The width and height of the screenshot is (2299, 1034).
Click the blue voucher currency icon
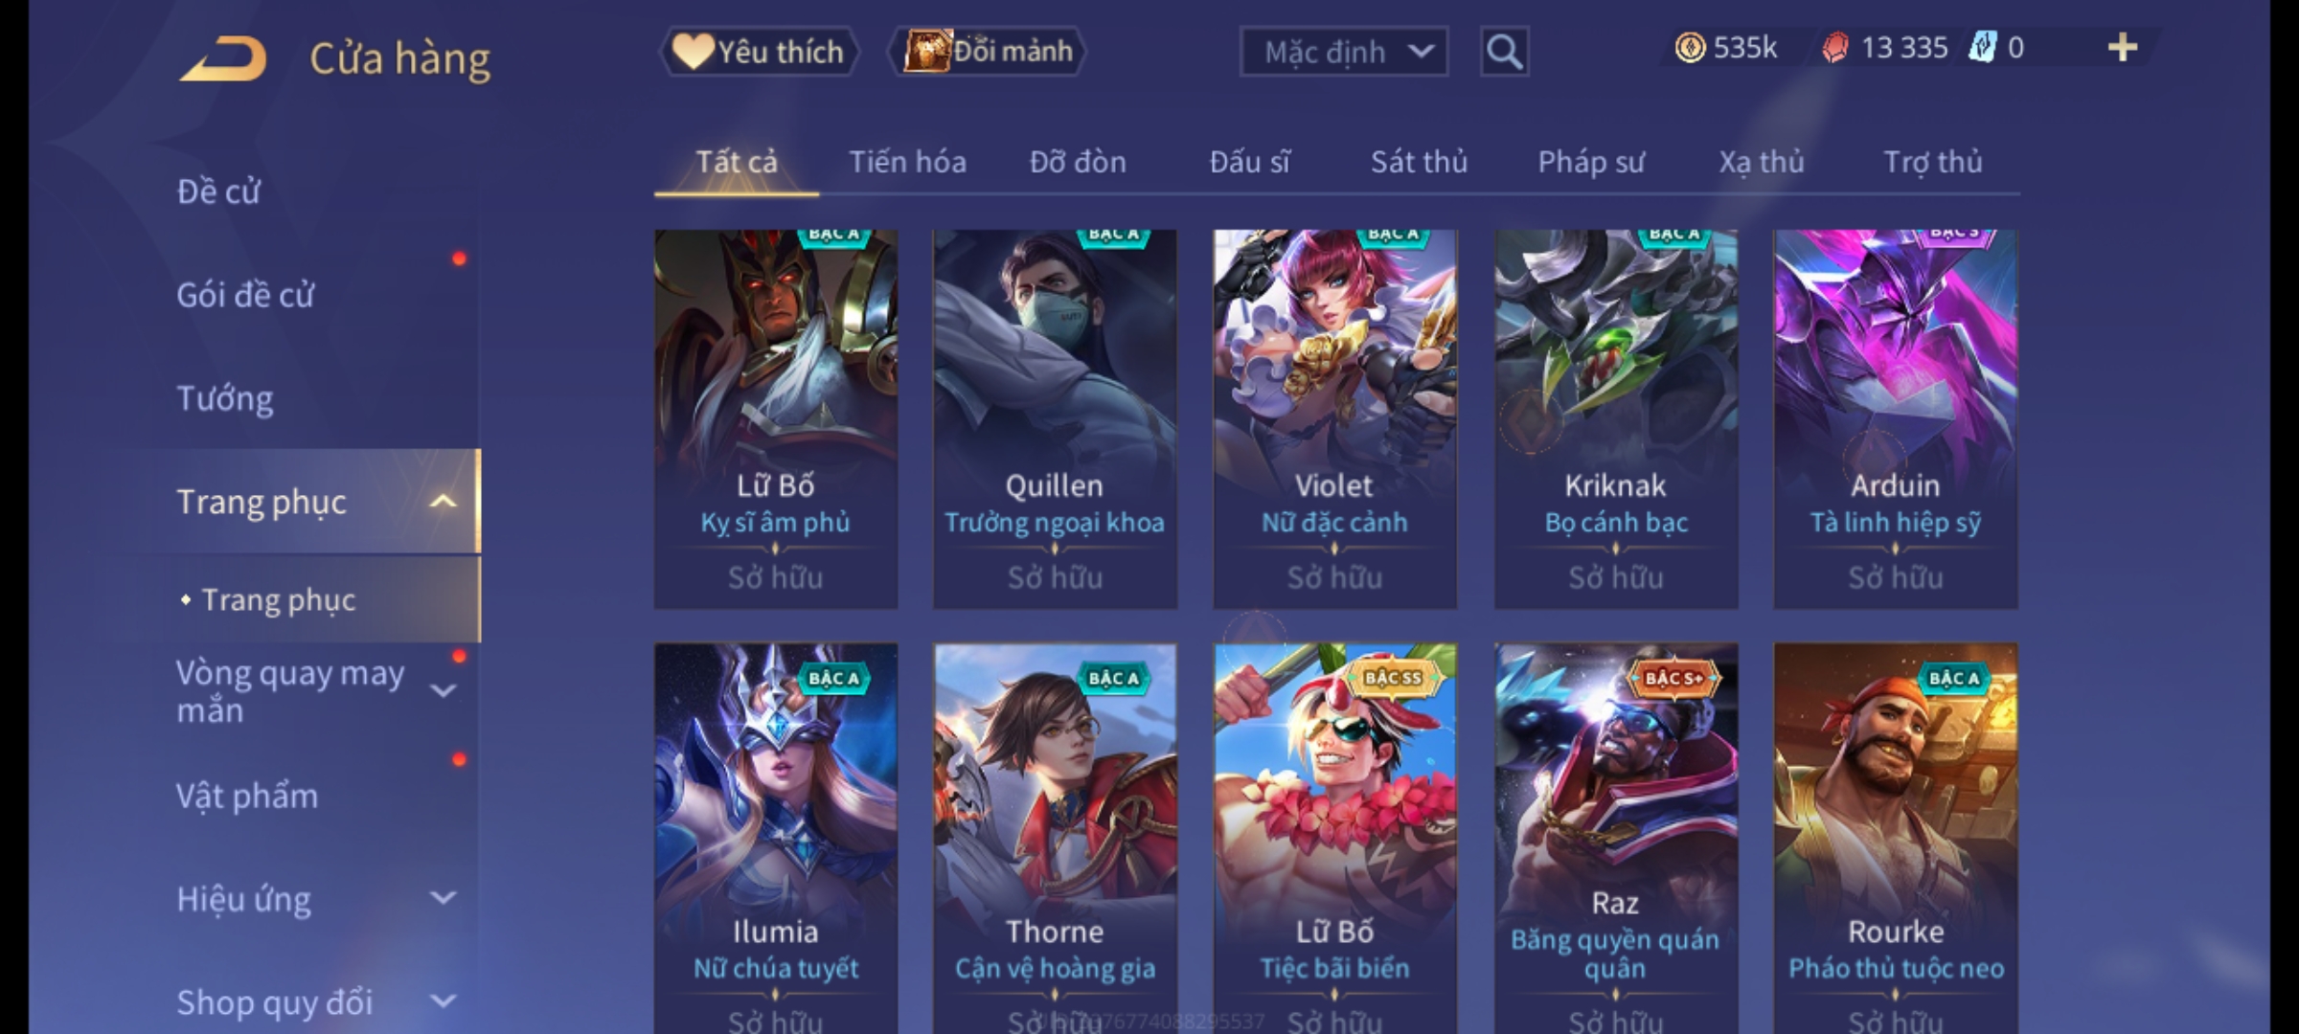(x=1981, y=48)
